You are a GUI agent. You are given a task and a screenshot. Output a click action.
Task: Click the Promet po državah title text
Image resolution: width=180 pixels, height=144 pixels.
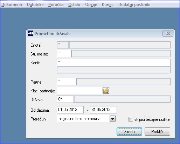click(x=52, y=34)
